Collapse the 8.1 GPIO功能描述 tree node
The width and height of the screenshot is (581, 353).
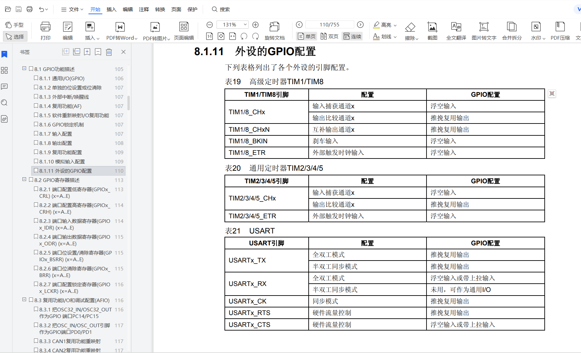pyautogui.click(x=24, y=68)
